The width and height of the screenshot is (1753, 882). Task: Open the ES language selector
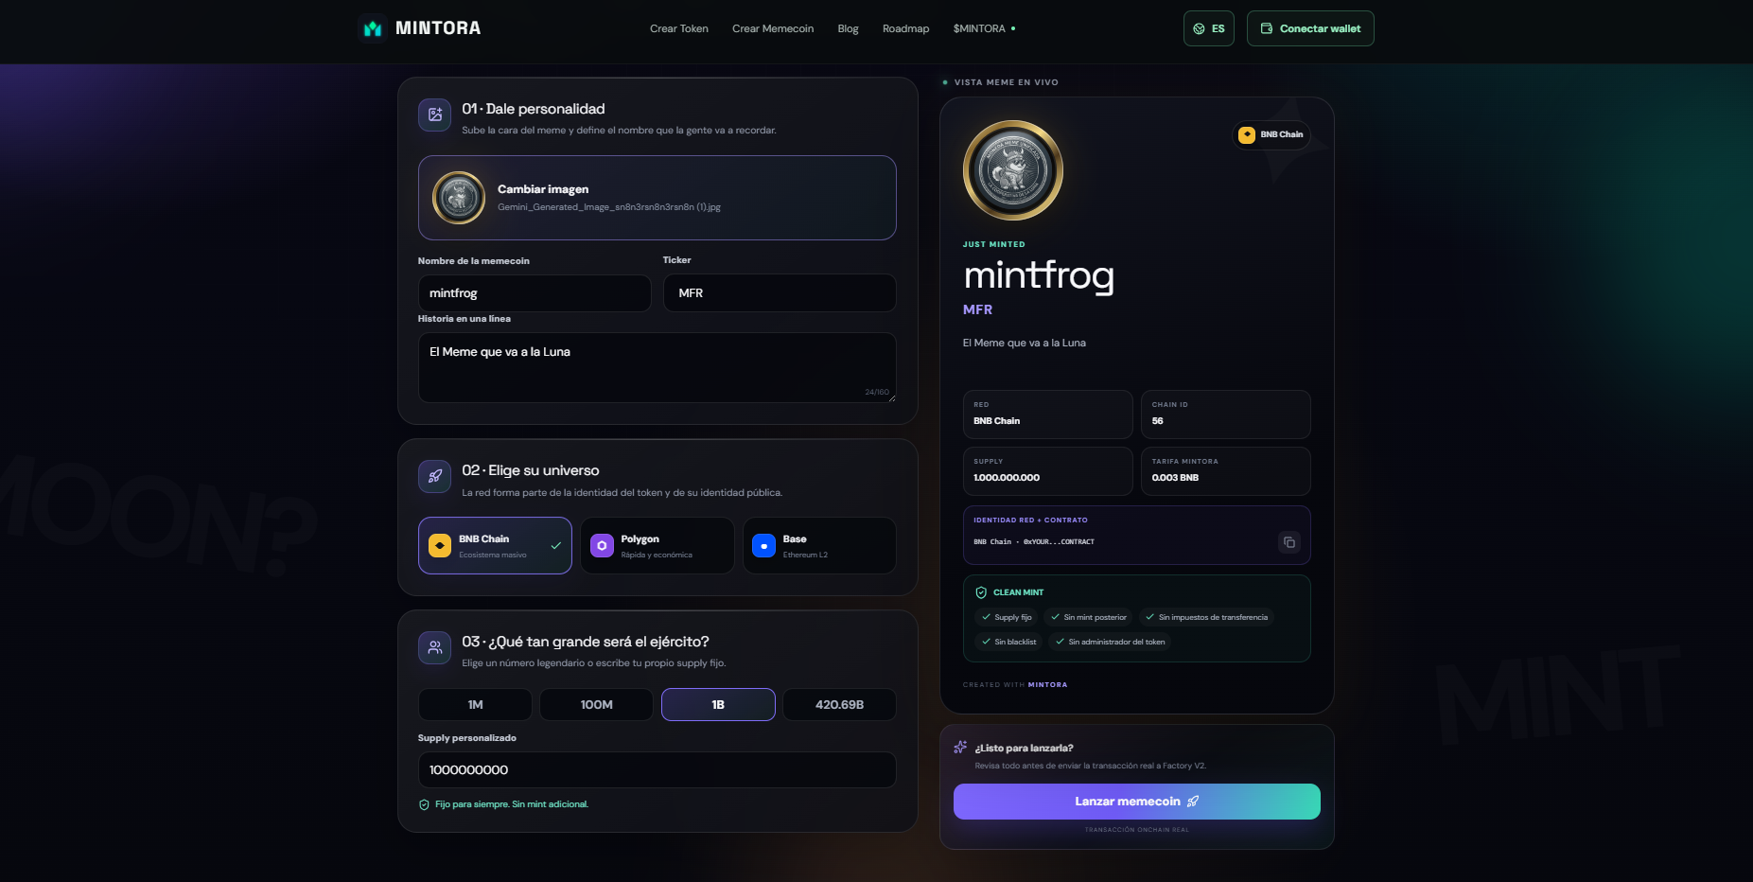point(1209,28)
